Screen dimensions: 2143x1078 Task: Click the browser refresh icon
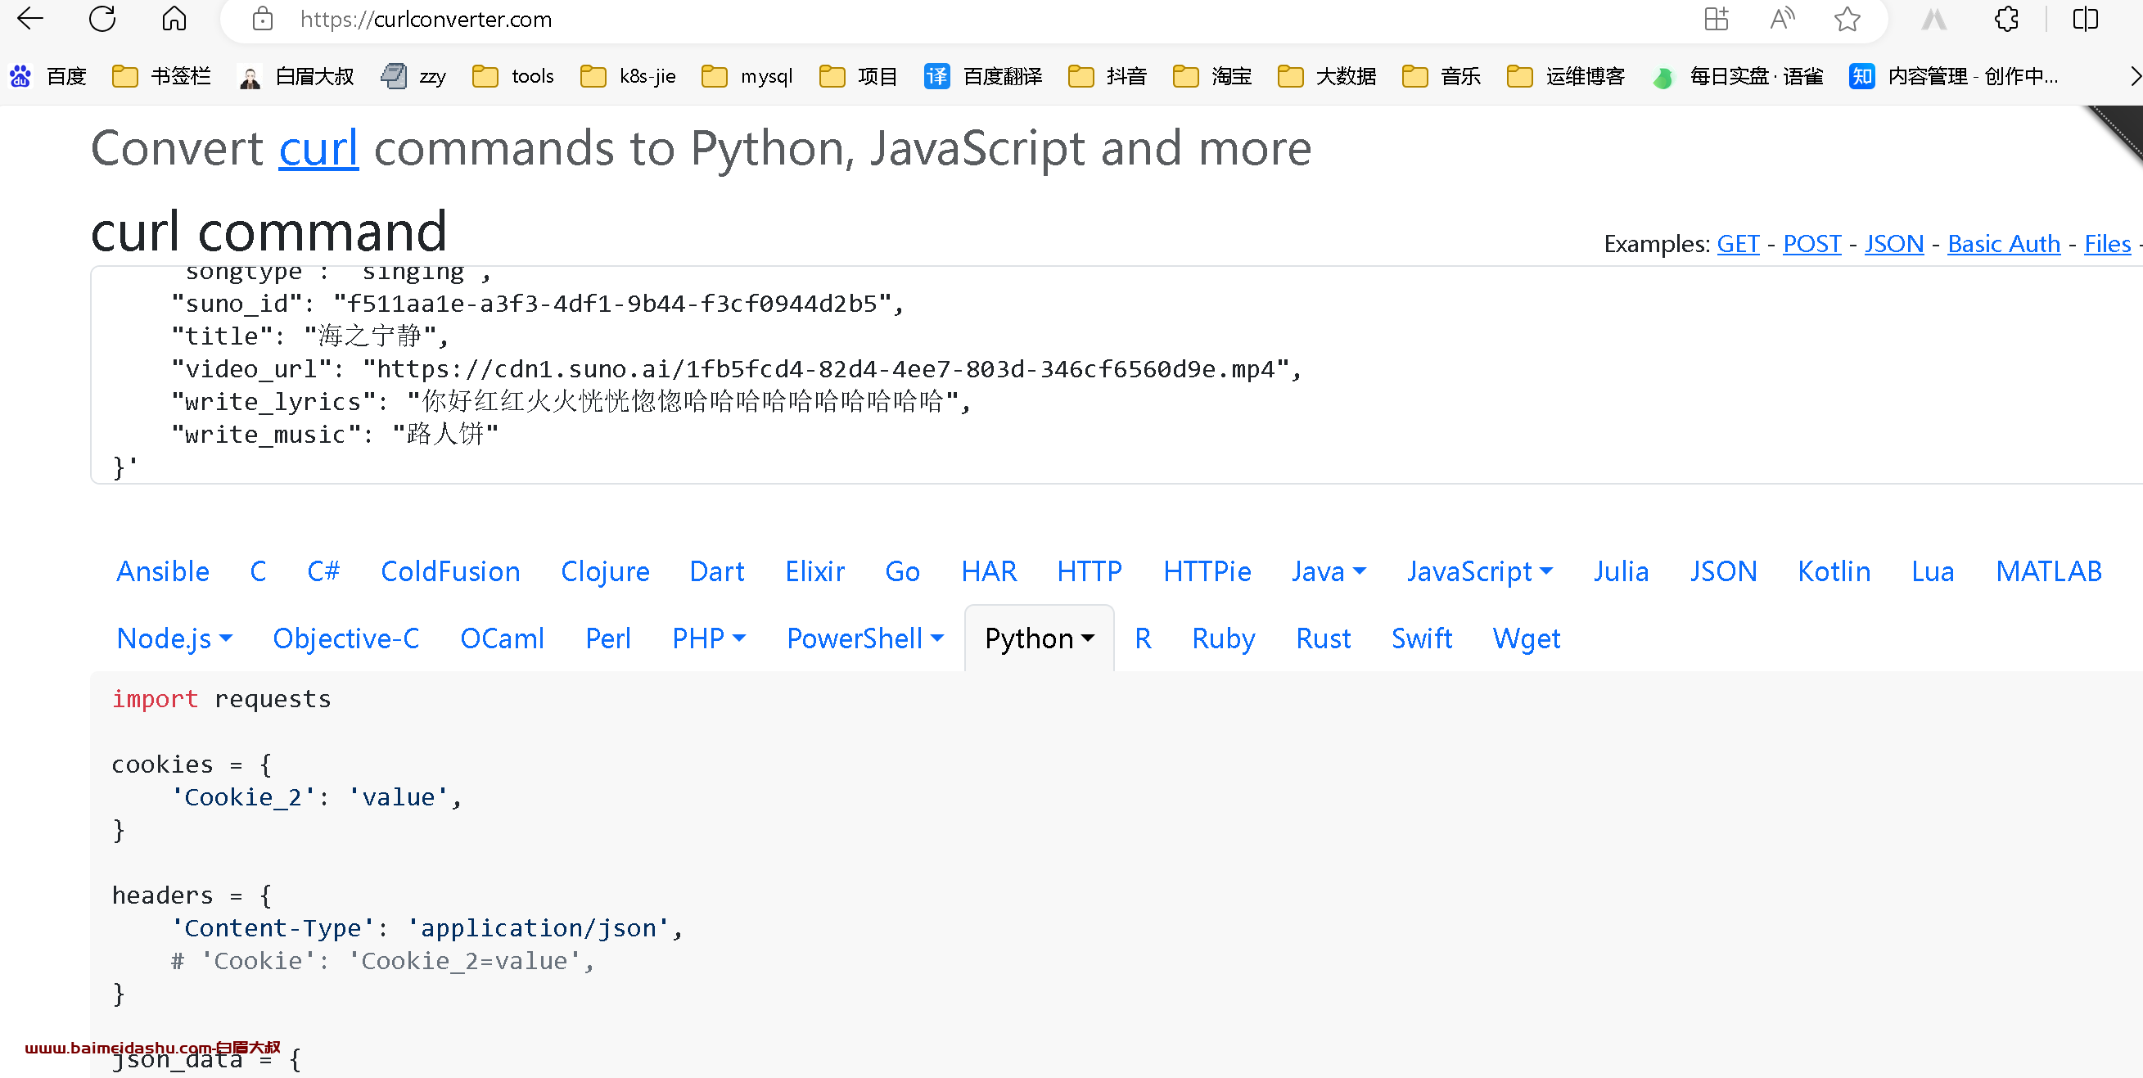pyautogui.click(x=102, y=18)
